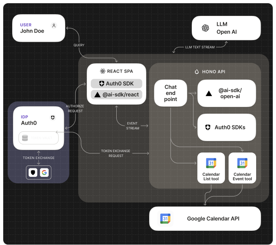This screenshot has height=245, width=276.
Task: Click the flame icon next to HONO API
Action: (x=197, y=72)
